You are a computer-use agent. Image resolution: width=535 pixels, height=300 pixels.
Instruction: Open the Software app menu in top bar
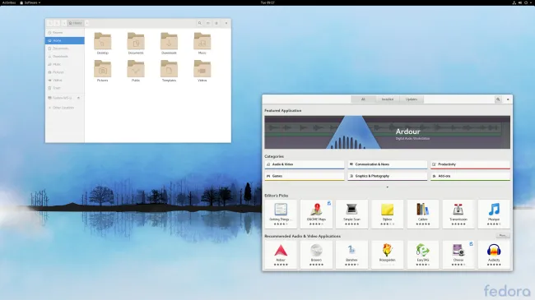click(30, 2)
